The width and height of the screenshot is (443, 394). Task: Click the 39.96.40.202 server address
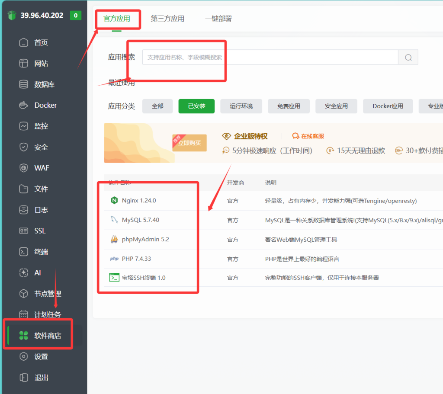click(x=42, y=15)
